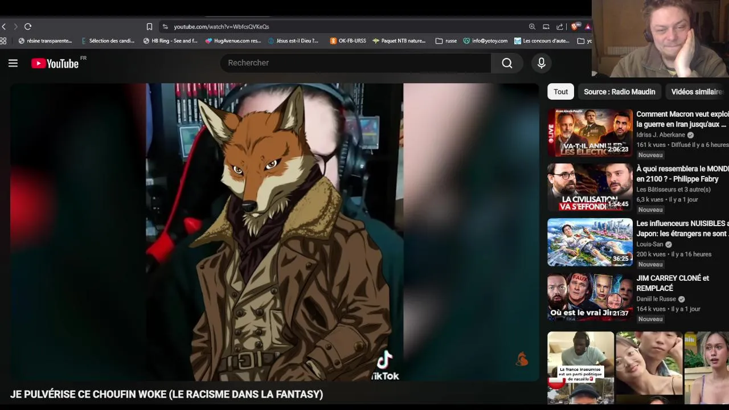This screenshot has width=729, height=410.
Task: Open thumbnail with 36:25 duration
Action: pyautogui.click(x=590, y=242)
